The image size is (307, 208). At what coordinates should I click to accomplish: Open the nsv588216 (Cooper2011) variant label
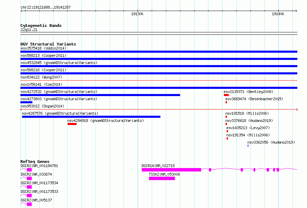(43, 70)
